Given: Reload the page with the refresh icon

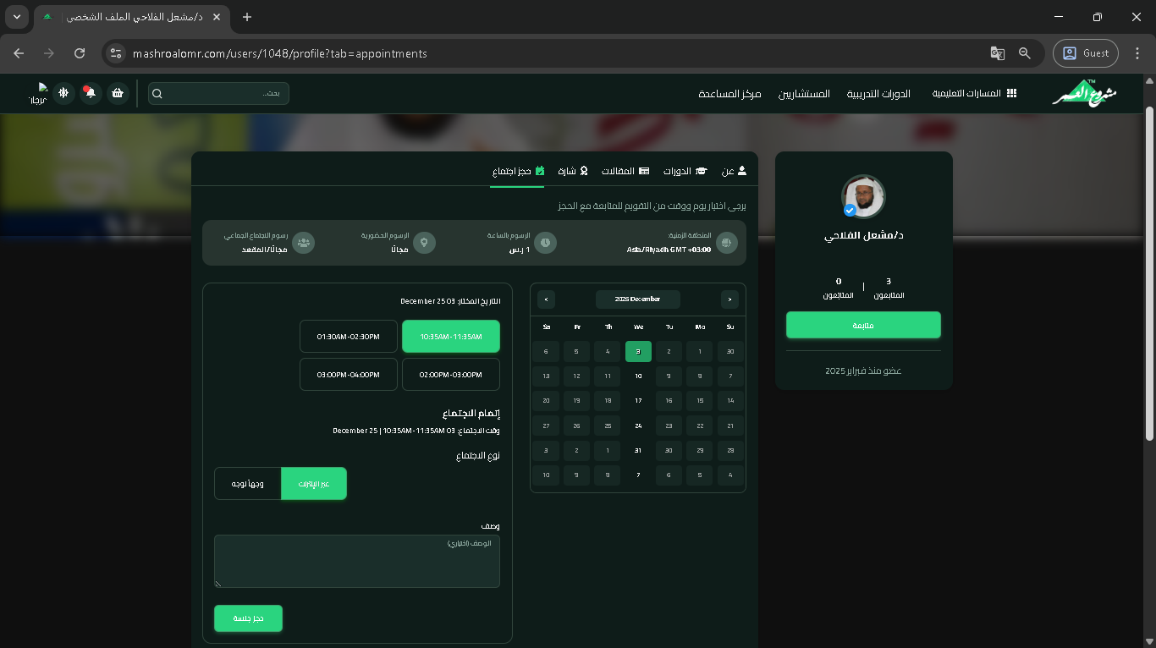Looking at the screenshot, I should (80, 53).
